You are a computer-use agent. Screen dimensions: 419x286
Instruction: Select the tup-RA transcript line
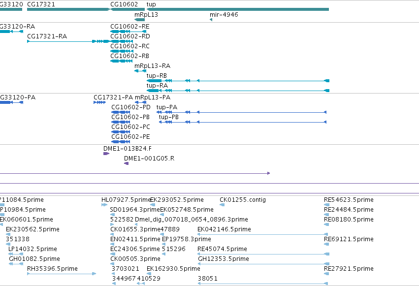click(x=238, y=91)
